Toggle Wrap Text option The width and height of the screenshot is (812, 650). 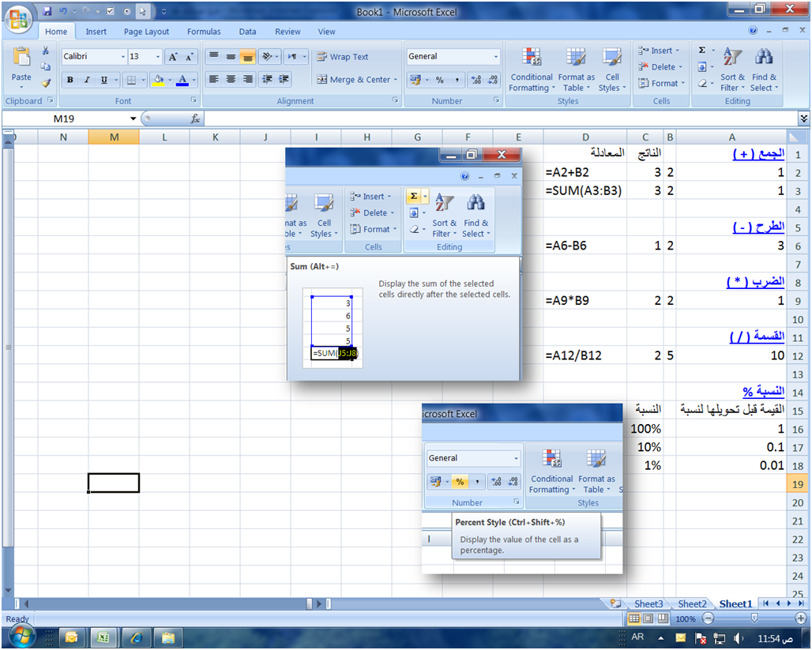click(x=343, y=57)
